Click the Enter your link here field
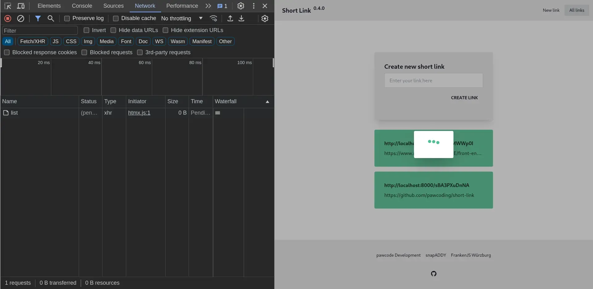The image size is (593, 289). pos(433,80)
